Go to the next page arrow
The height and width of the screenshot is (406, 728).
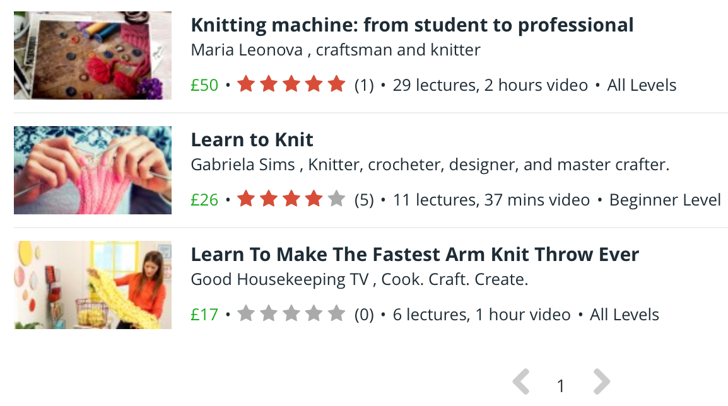click(602, 383)
